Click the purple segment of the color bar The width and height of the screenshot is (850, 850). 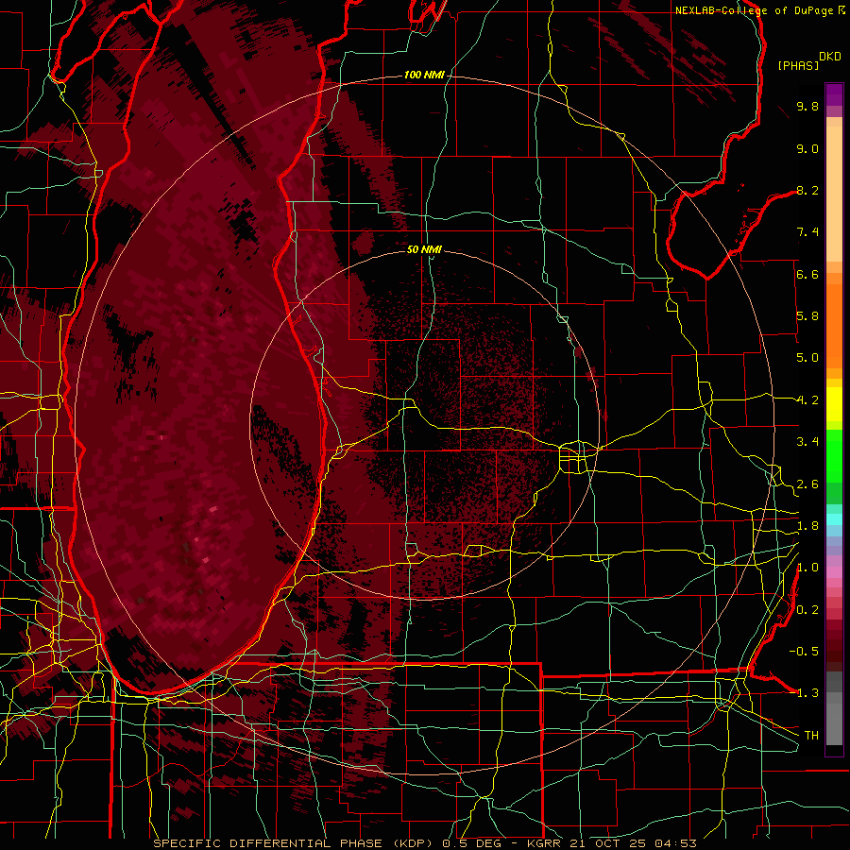tap(834, 94)
